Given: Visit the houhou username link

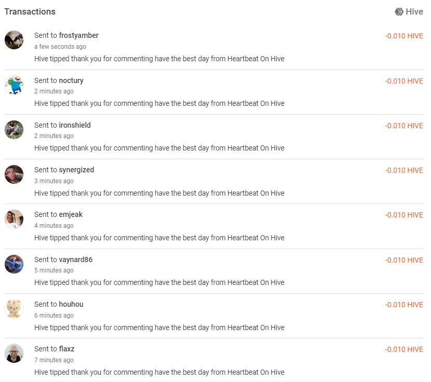Looking at the screenshot, I should (71, 304).
